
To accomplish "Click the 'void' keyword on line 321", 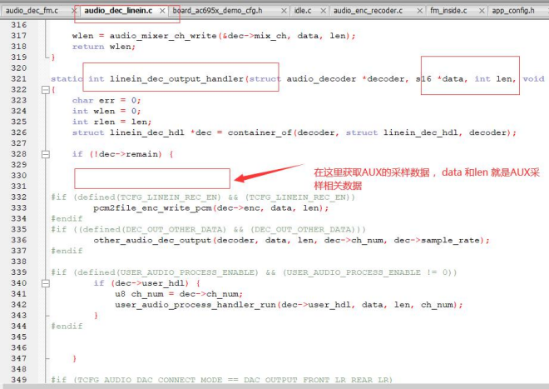I will click(x=533, y=79).
